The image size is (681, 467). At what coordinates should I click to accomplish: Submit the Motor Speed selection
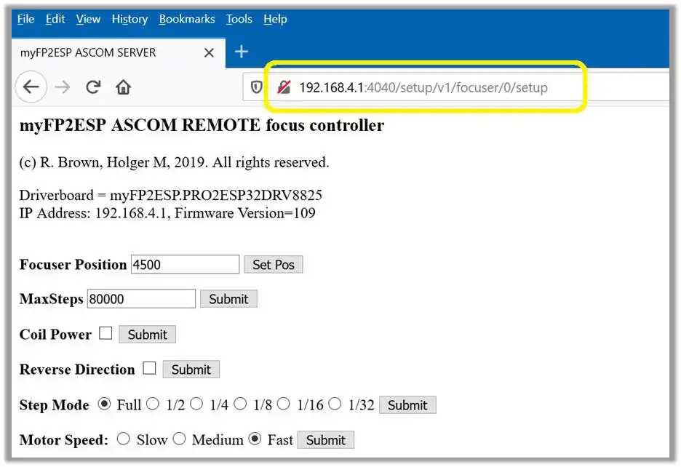(326, 440)
